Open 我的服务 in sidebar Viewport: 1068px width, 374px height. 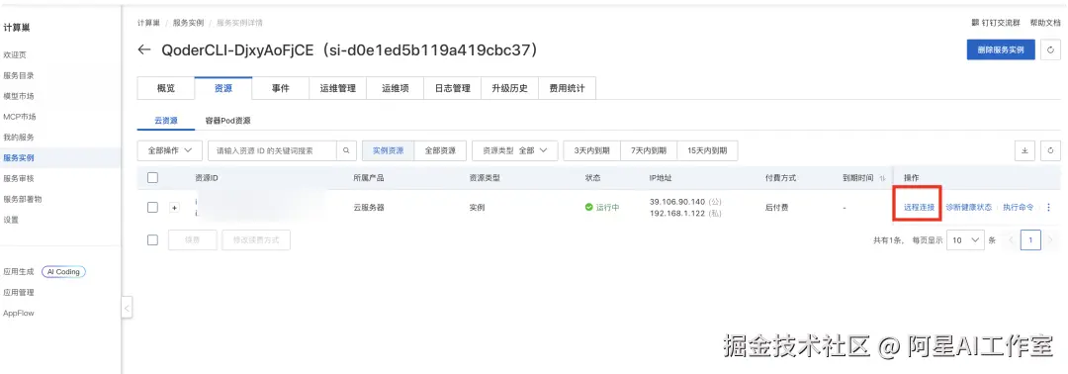19,137
